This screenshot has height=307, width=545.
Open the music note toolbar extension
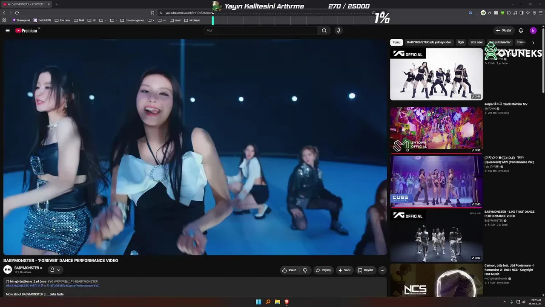[x=515, y=13]
